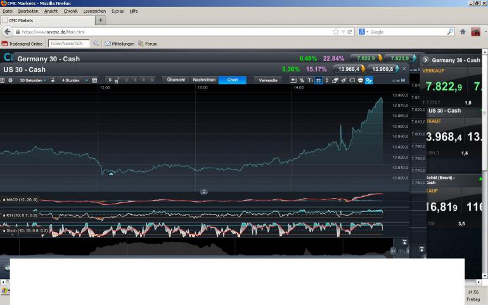Click the browser back button

point(7,32)
